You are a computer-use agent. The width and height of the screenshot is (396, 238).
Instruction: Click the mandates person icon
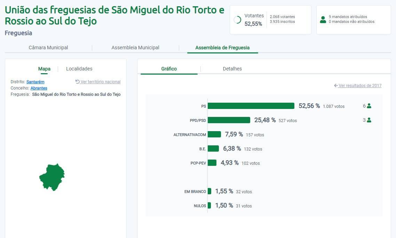click(x=323, y=19)
